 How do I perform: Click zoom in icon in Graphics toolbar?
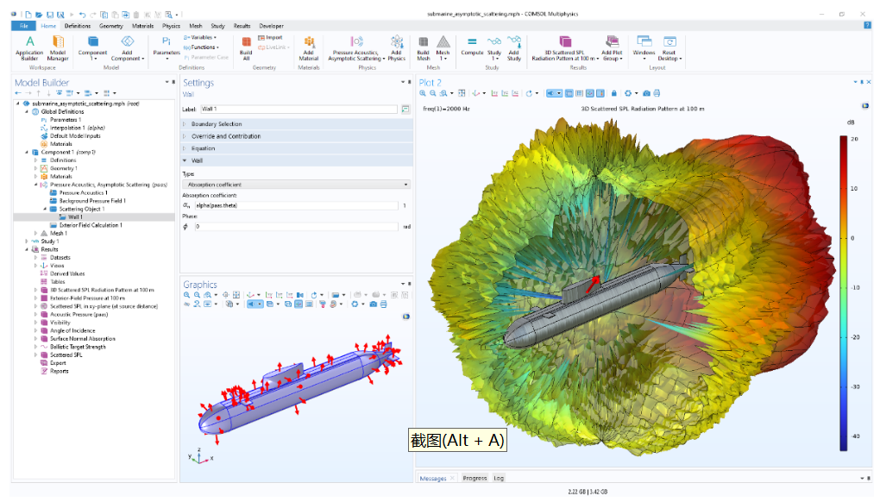coord(187,295)
